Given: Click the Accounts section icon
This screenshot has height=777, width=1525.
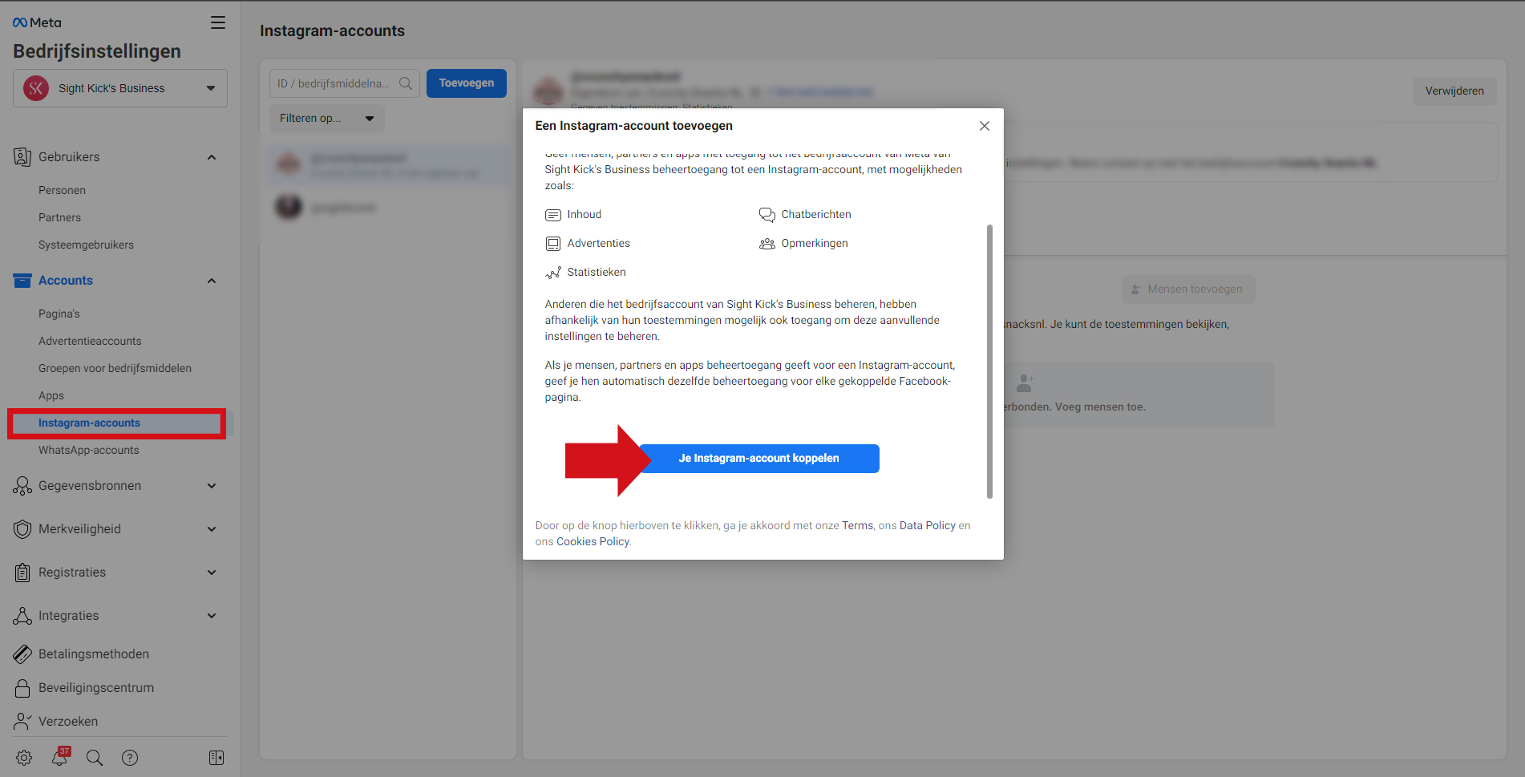Looking at the screenshot, I should [22, 281].
